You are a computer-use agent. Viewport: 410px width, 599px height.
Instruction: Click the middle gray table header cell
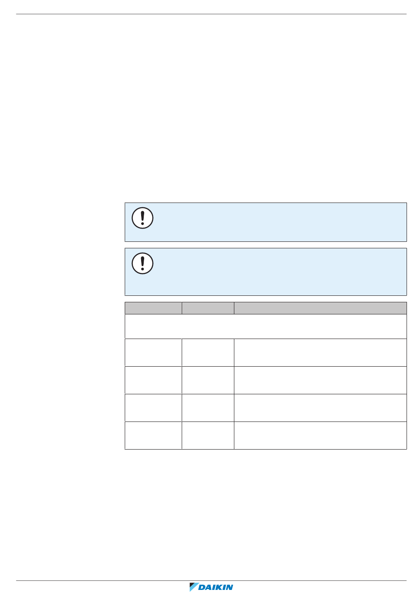tap(208, 308)
